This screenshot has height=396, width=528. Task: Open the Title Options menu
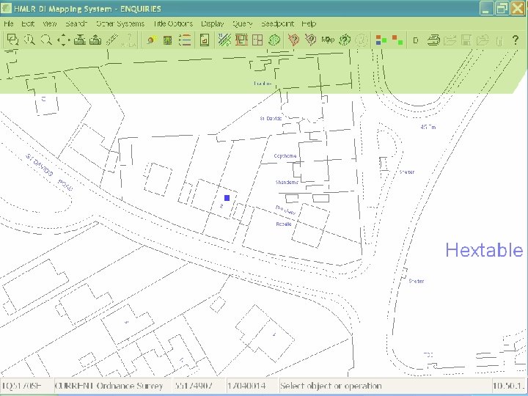click(173, 23)
